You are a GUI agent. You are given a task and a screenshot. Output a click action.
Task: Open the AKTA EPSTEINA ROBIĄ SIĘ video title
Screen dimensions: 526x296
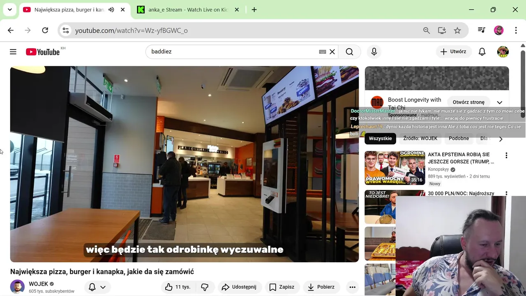point(461,158)
